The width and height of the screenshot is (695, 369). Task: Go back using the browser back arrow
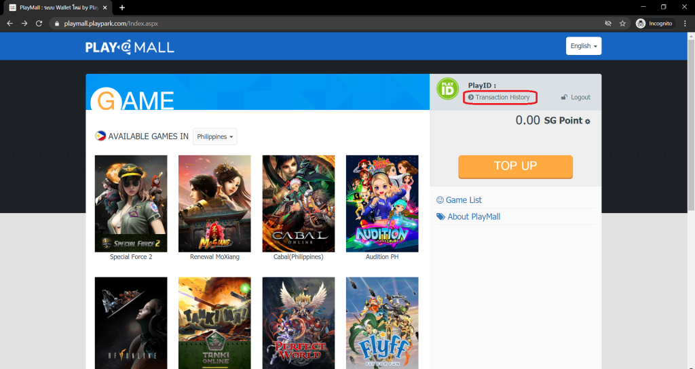tap(10, 23)
